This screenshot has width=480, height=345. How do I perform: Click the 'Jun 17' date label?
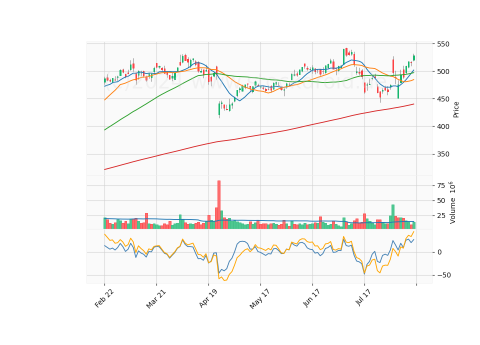pyautogui.click(x=312, y=298)
